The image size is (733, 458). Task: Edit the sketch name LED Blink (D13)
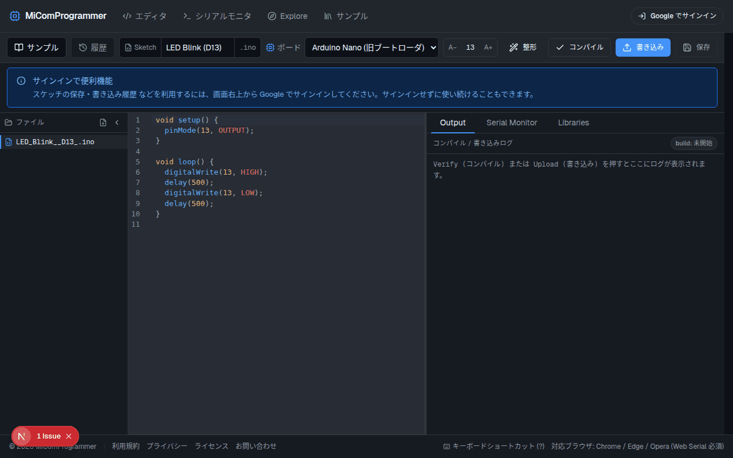click(198, 48)
